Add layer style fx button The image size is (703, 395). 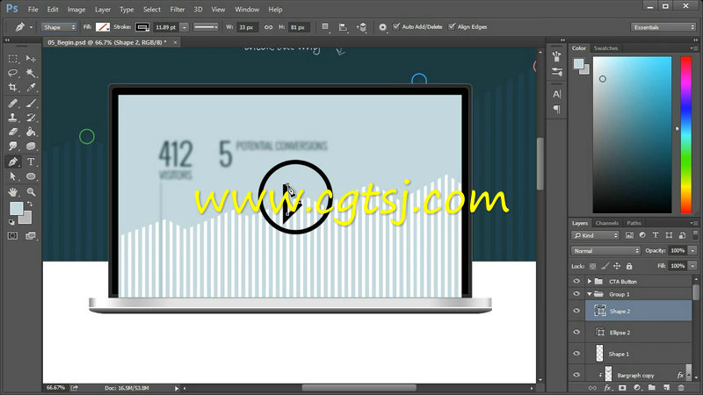click(x=607, y=387)
